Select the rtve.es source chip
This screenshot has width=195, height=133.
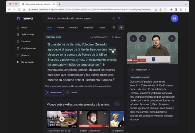73,93
